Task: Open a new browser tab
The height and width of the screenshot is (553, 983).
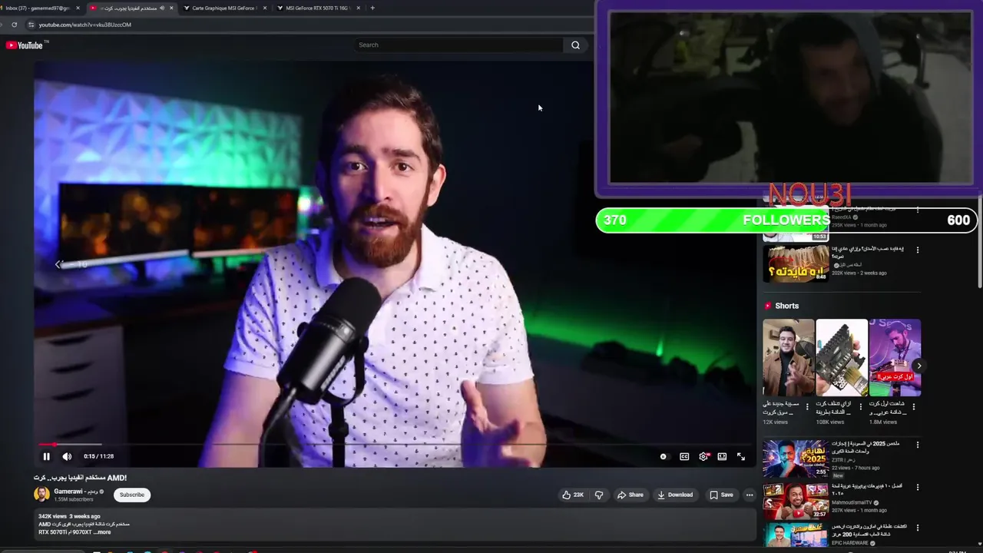Action: [x=372, y=8]
